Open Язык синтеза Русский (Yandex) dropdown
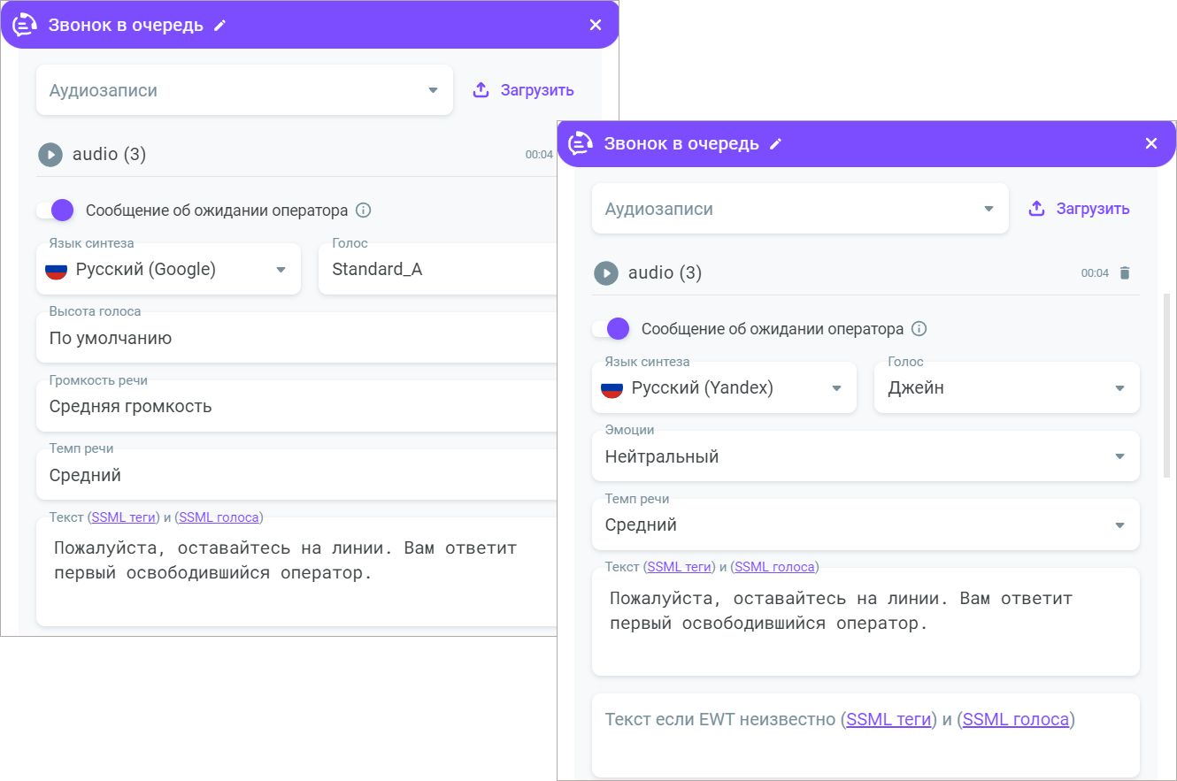The image size is (1177, 781). [x=724, y=387]
